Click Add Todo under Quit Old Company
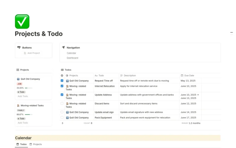The width and height of the screenshot is (236, 148). point(23,96)
